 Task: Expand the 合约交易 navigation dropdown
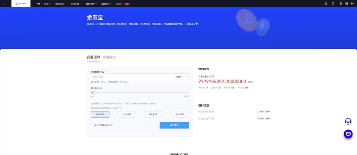coord(76,4)
